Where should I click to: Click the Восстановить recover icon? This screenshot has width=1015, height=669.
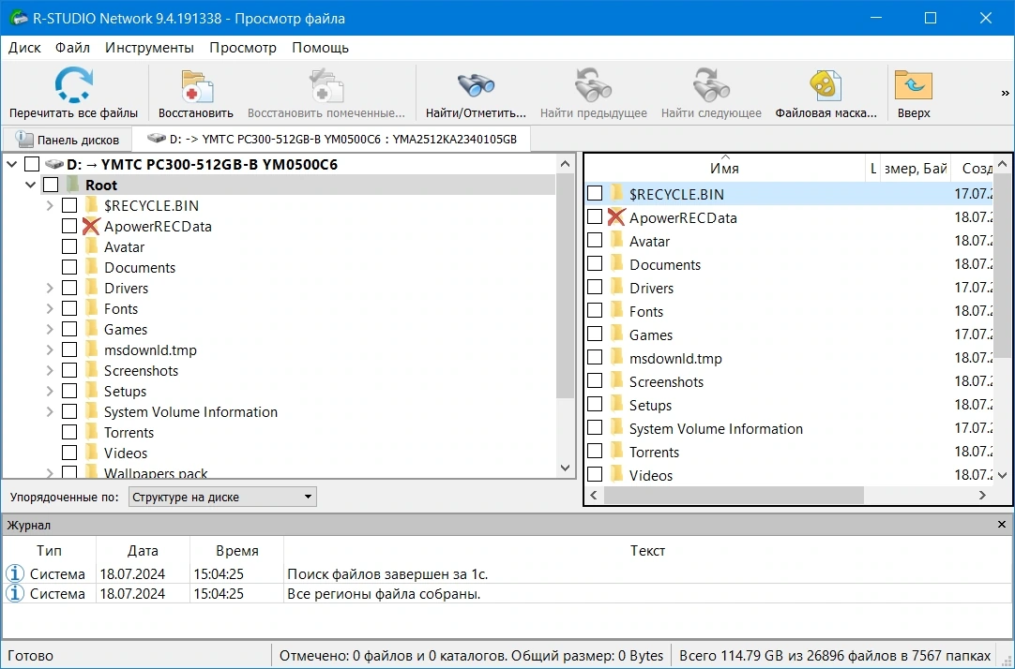pos(195,85)
